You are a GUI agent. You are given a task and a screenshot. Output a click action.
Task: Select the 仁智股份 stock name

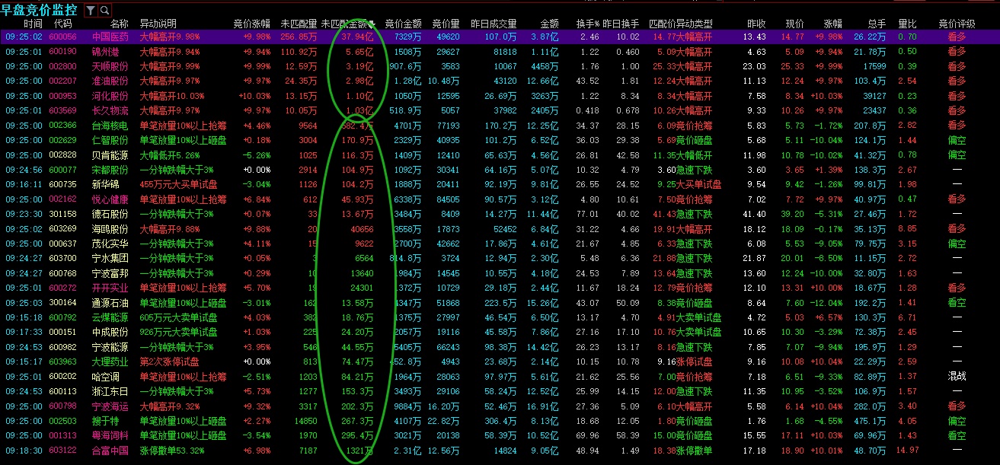tap(110, 140)
